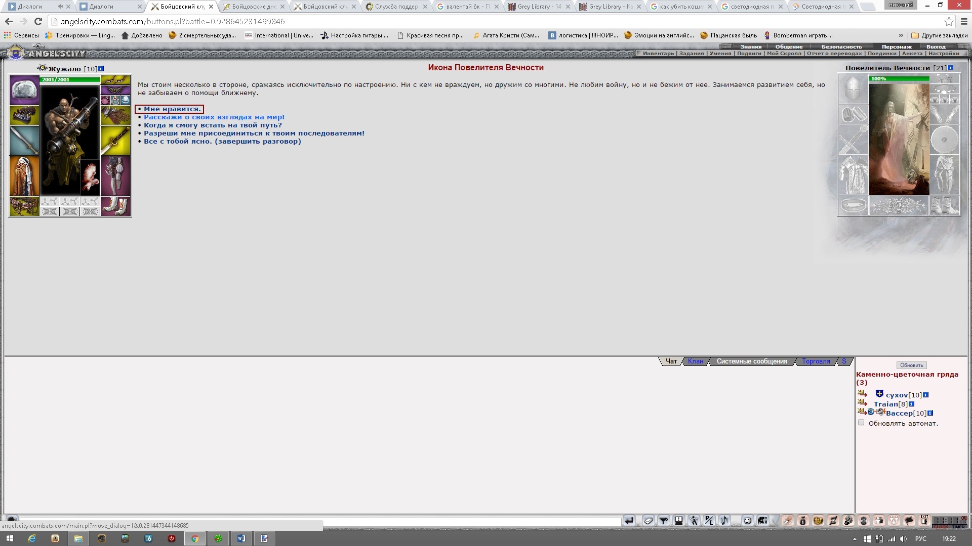This screenshot has width=972, height=546.
Task: Open the orange cloak armor slot
Action: (x=24, y=176)
